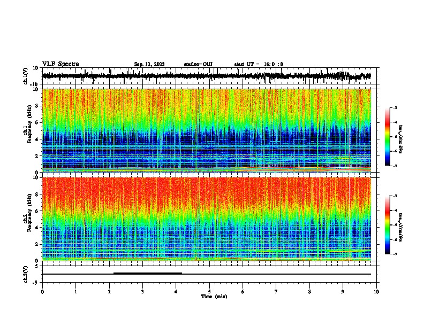
Task: Click the ch.1(V) waveform axis label
Action: coord(26,76)
